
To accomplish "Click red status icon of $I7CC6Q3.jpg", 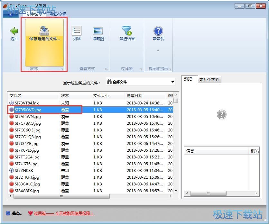I will point(12,130).
